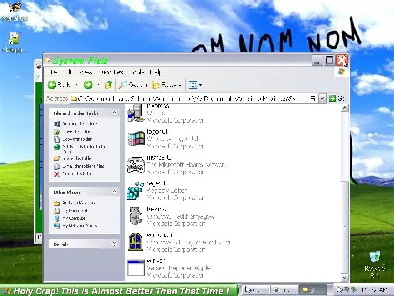Click the vertical scrollbar thumb

coord(344,227)
